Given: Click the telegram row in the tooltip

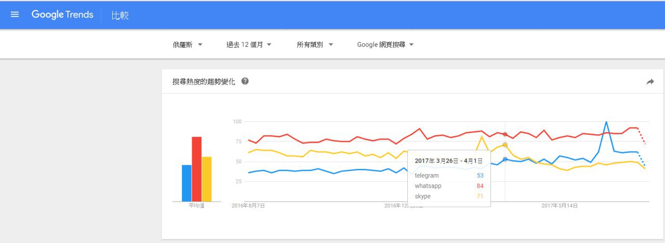Looking at the screenshot, I should 449,176.
